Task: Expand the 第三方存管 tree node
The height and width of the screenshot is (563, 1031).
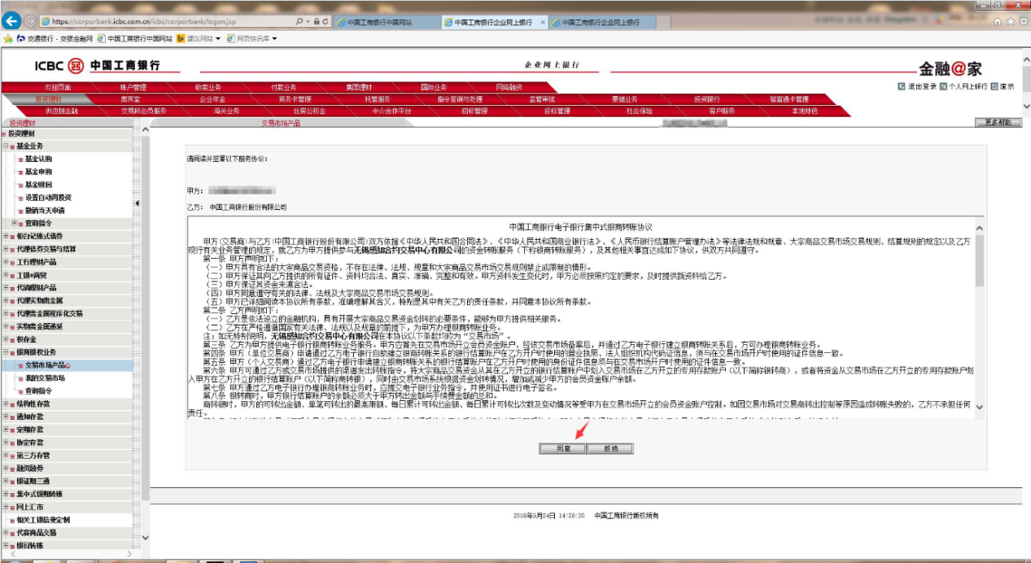Action: [x=6, y=456]
